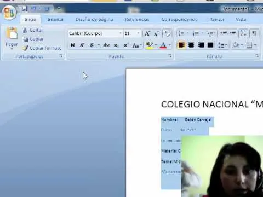Switch to the Revisar tab
Image resolution: width=263 pixels, height=197 pixels.
point(216,19)
